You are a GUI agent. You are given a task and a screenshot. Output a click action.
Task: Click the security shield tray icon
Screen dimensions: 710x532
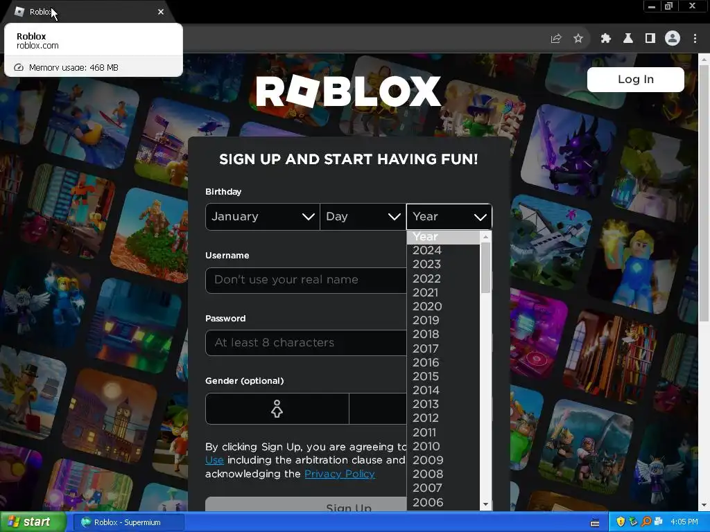click(x=621, y=522)
